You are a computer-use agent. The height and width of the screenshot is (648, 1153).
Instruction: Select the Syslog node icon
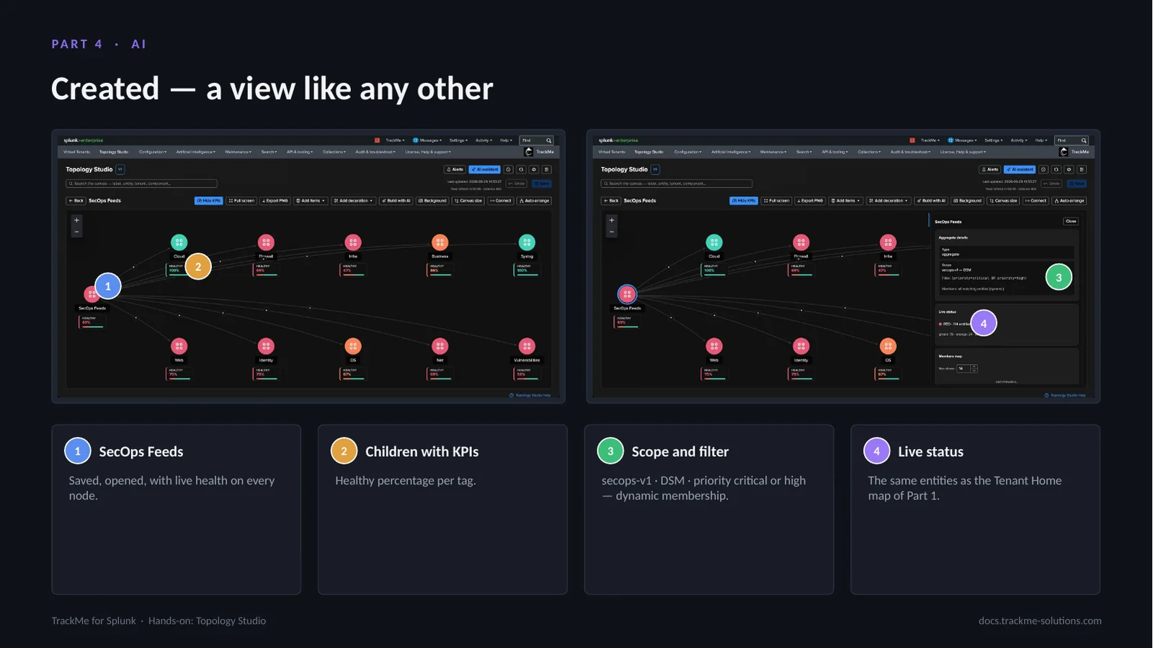click(x=527, y=242)
